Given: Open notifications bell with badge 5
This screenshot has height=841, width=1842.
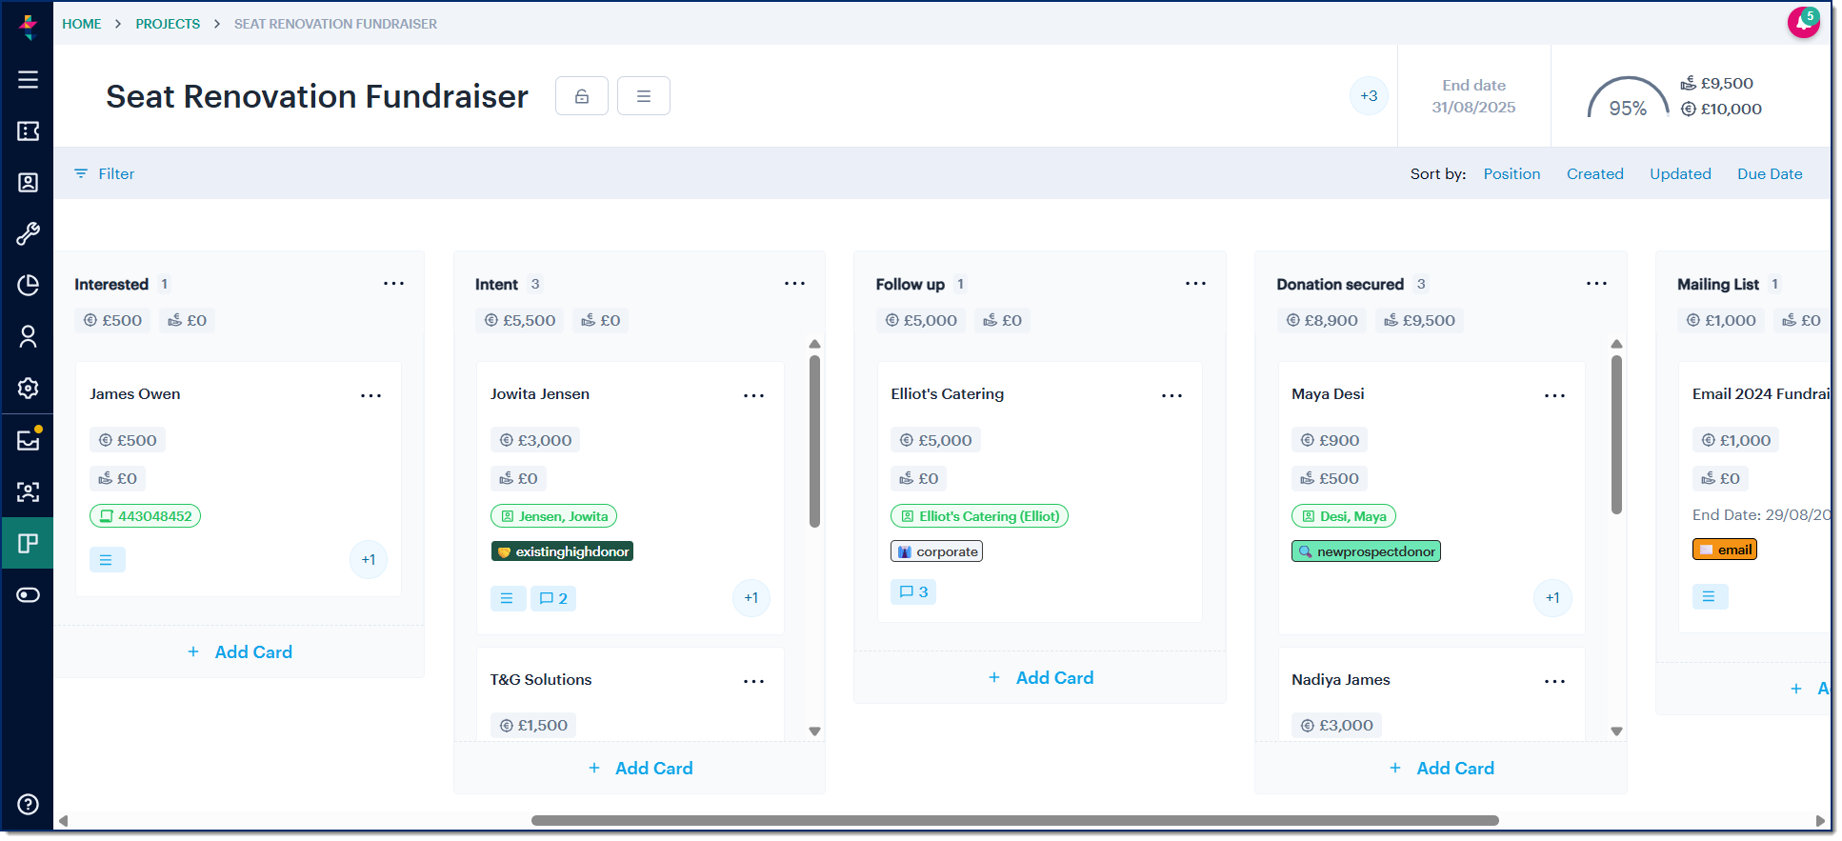Looking at the screenshot, I should [x=1804, y=22].
